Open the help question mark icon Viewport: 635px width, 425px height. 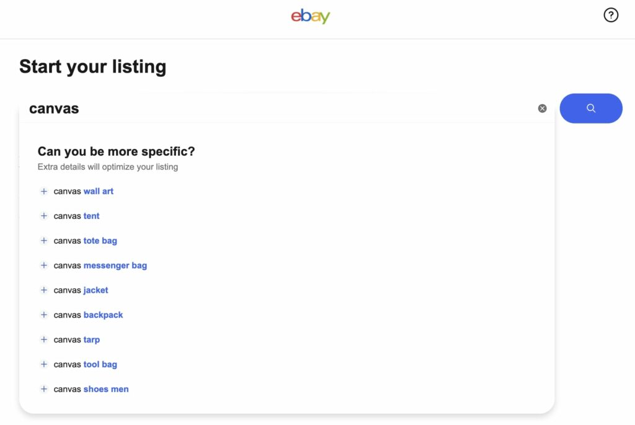click(x=611, y=14)
